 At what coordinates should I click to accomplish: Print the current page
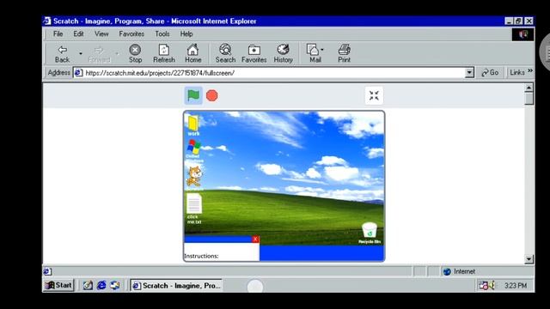point(344,53)
